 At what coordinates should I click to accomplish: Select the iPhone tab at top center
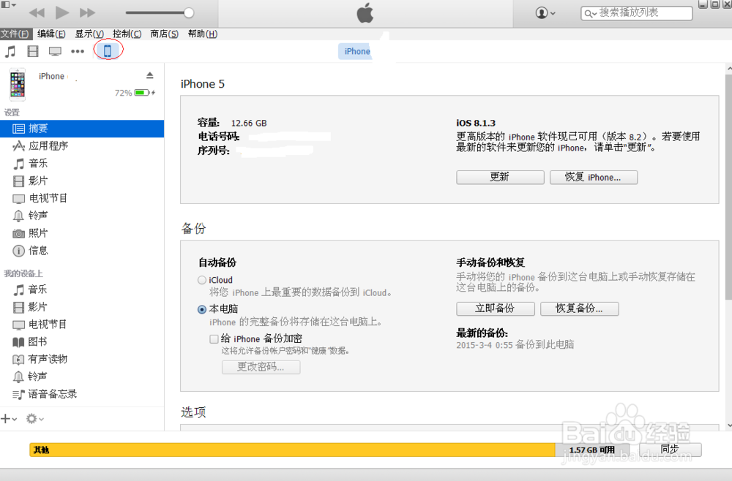[355, 51]
